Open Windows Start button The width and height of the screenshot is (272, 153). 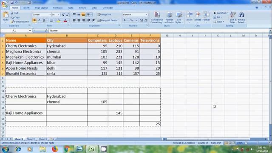(x=6, y=149)
